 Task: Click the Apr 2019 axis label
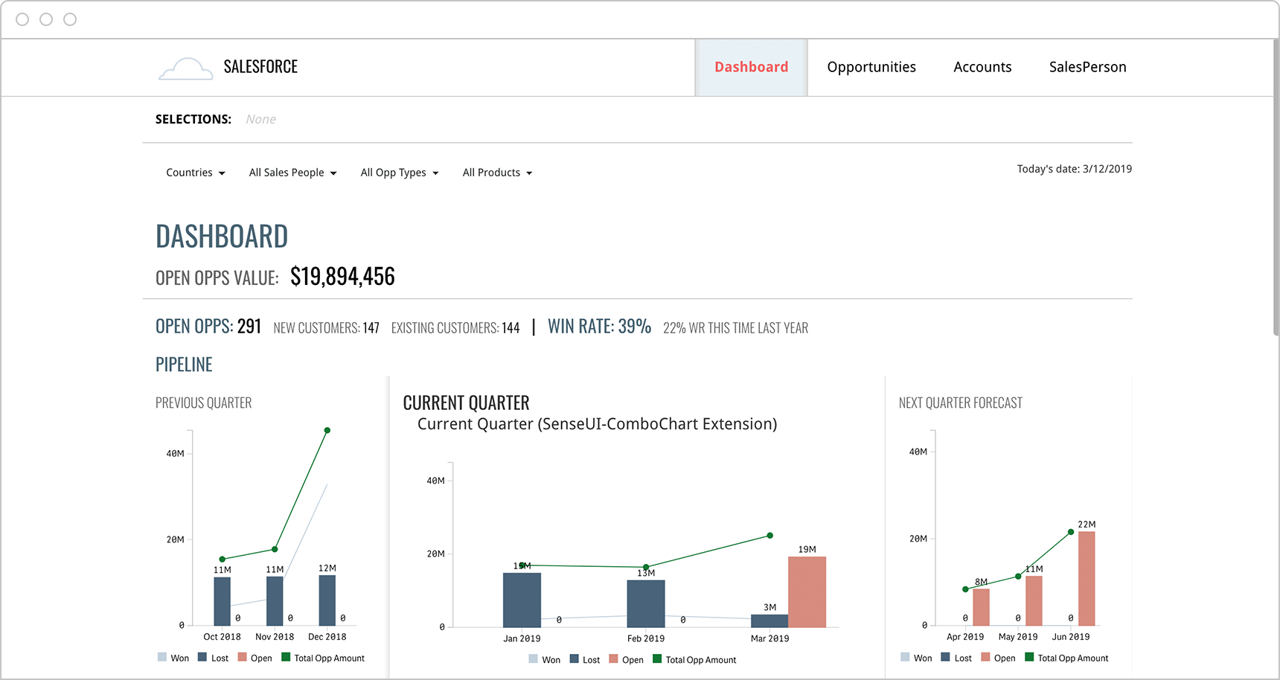tap(965, 637)
